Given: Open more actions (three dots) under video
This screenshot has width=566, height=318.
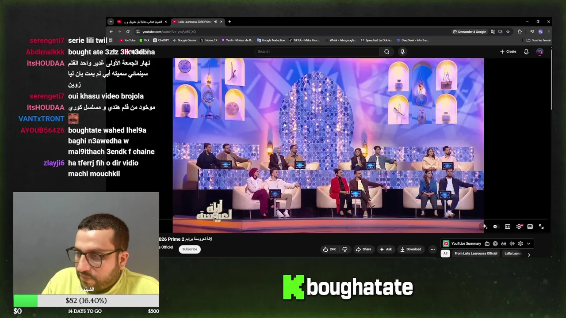Looking at the screenshot, I should pos(432,249).
